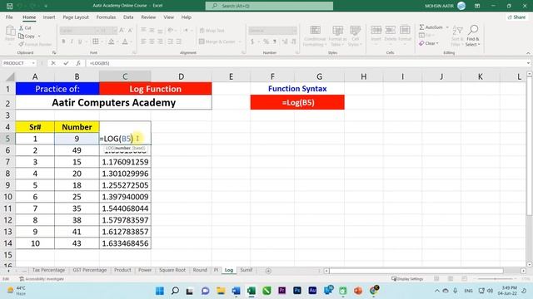Open the GST Percentage sheet tab
Viewport: 533px width, 299px height.
(x=89, y=270)
